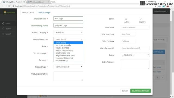The width and height of the screenshot is (174, 98).
Task: Click the Cancel button
Action: coord(125,91)
